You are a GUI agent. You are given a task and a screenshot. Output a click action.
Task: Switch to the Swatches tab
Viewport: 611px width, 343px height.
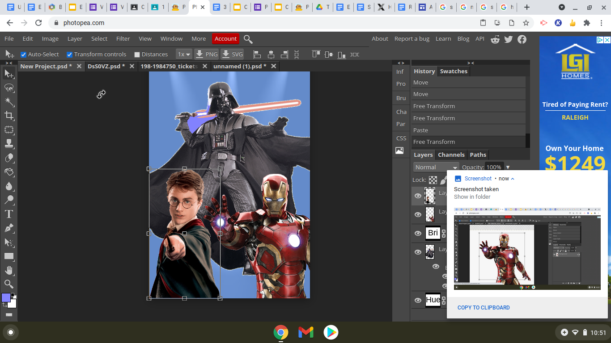point(454,71)
